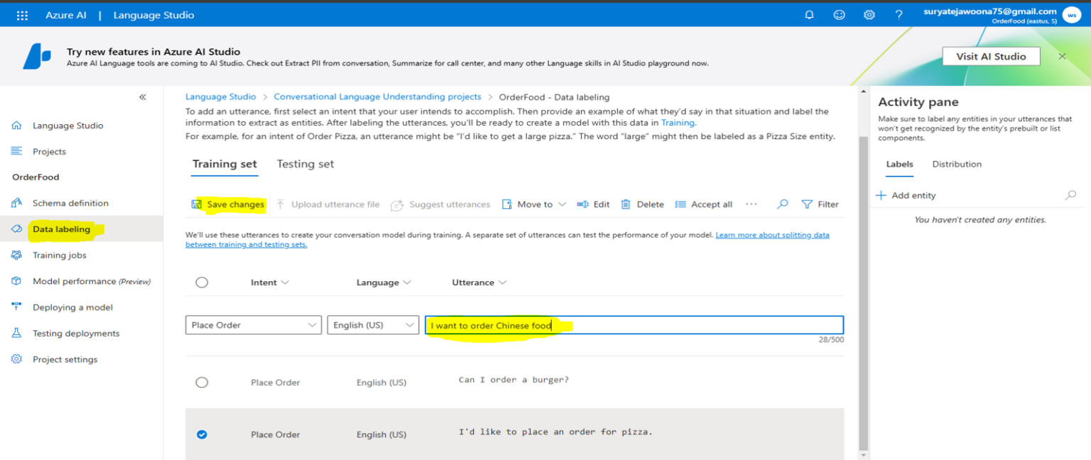Click the select-all circle in the header row
Image resolution: width=1091 pixels, height=460 pixels.
202,282
